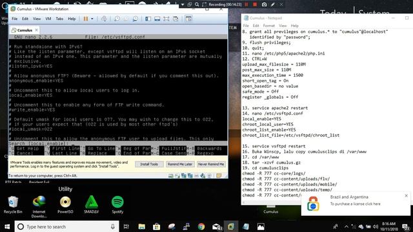Open VMware Edit menu
This screenshot has height=232, width=413.
pyautogui.click(x=25, y=19)
